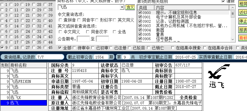Click the 公告期号 end box after 至
The image size is (247, 111).
(x=102, y=39)
